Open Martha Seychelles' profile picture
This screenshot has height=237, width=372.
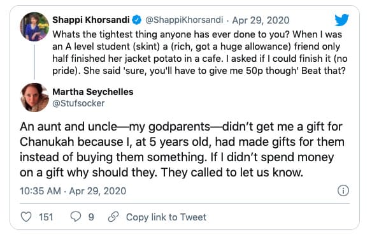[34, 97]
